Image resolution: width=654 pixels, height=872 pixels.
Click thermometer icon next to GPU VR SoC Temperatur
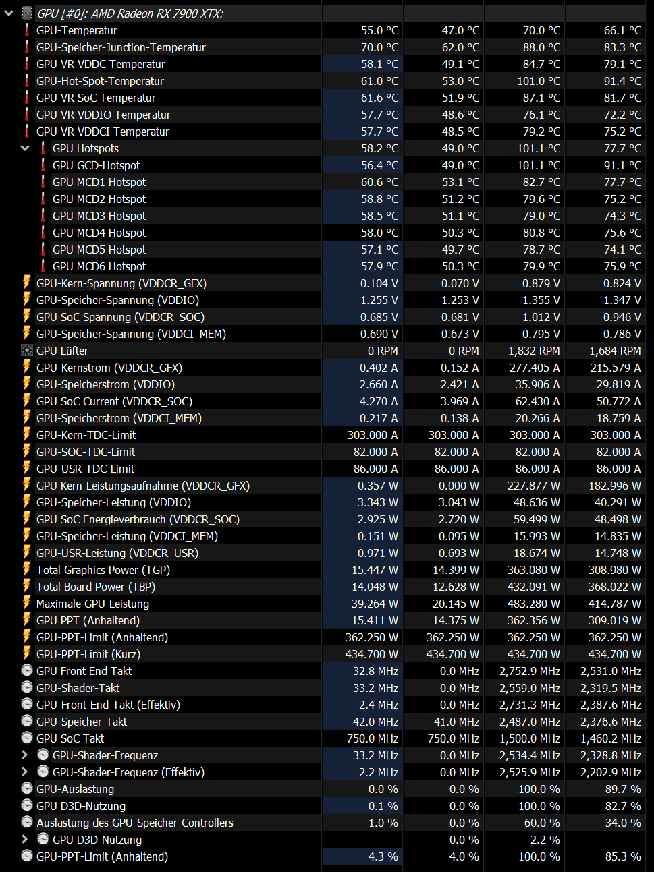pyautogui.click(x=27, y=98)
